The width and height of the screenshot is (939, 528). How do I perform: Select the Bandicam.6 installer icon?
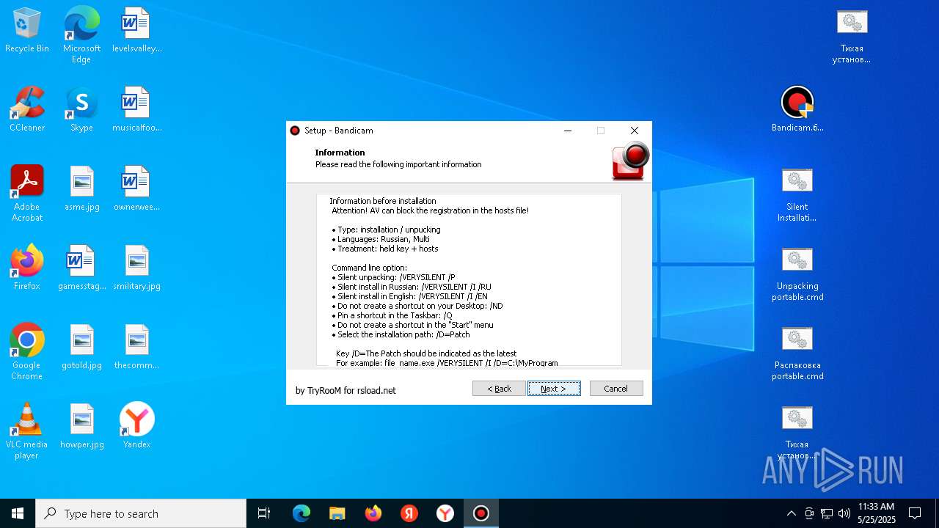(797, 110)
